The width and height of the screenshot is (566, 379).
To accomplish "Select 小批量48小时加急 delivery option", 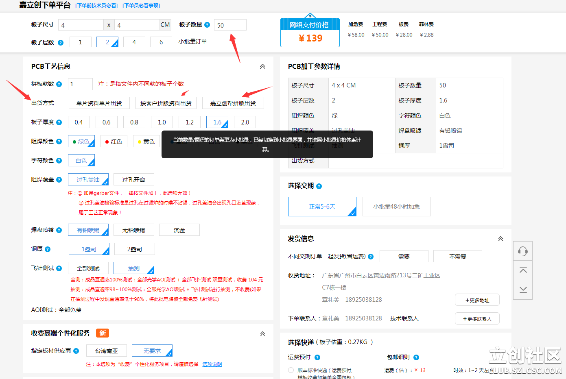I will point(396,207).
